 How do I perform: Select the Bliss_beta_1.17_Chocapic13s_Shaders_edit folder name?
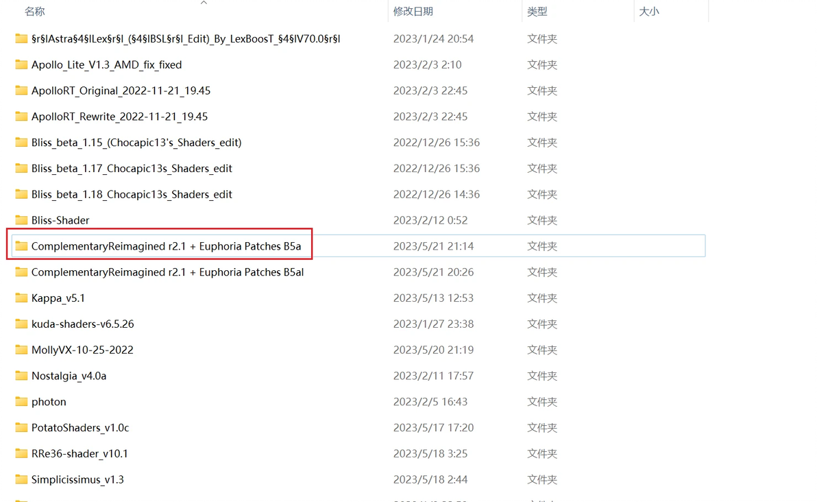pyautogui.click(x=132, y=169)
